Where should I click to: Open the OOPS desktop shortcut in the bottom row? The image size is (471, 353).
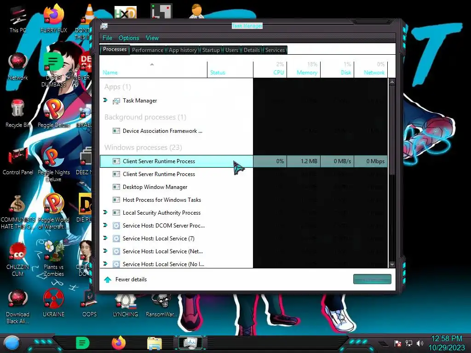[x=89, y=303]
